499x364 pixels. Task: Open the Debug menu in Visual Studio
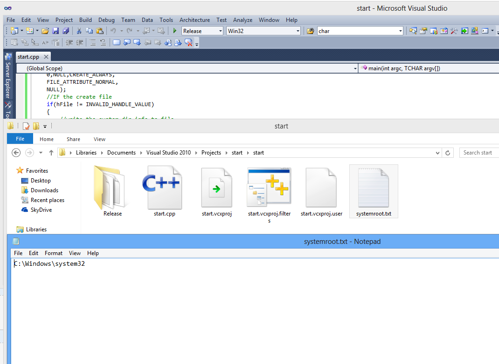(x=106, y=20)
